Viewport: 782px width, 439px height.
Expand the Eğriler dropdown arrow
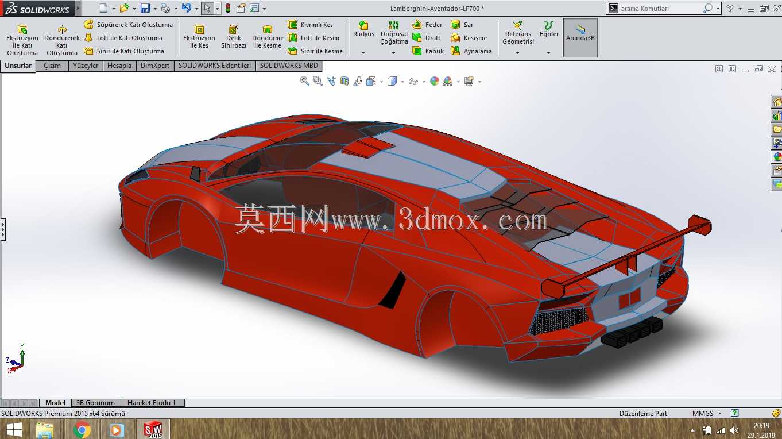(x=549, y=53)
